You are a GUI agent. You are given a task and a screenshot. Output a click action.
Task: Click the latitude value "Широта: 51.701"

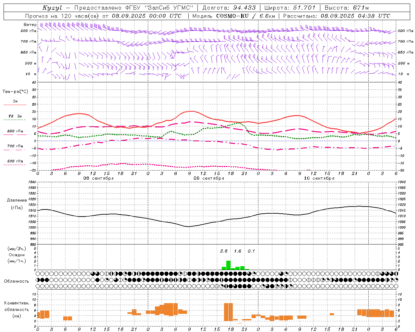pos(290,8)
